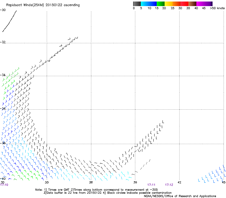Viewport: 226px width, 198px height.
Task: Click the 'Note: 1) Times are GMT' footnote line
Action: pos(97,190)
